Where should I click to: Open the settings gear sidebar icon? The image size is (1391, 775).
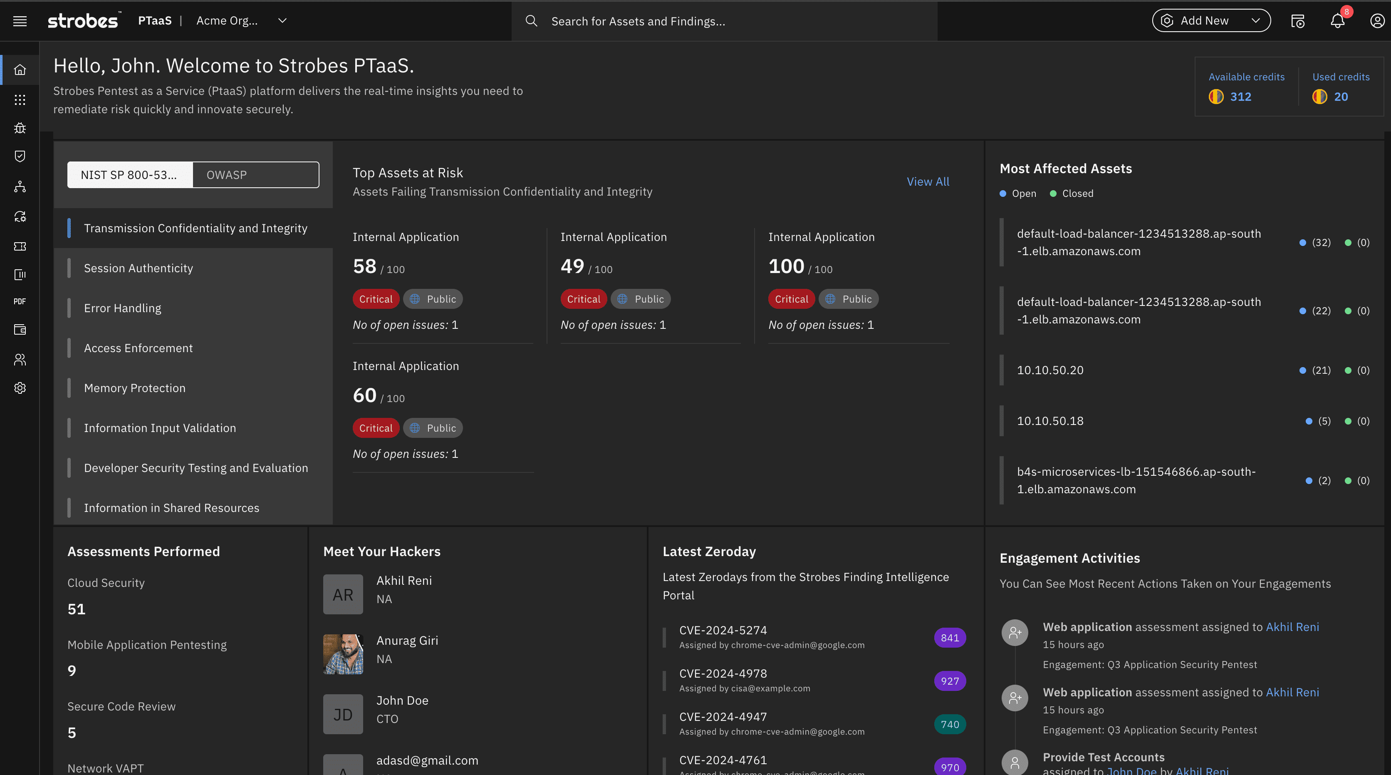20,388
